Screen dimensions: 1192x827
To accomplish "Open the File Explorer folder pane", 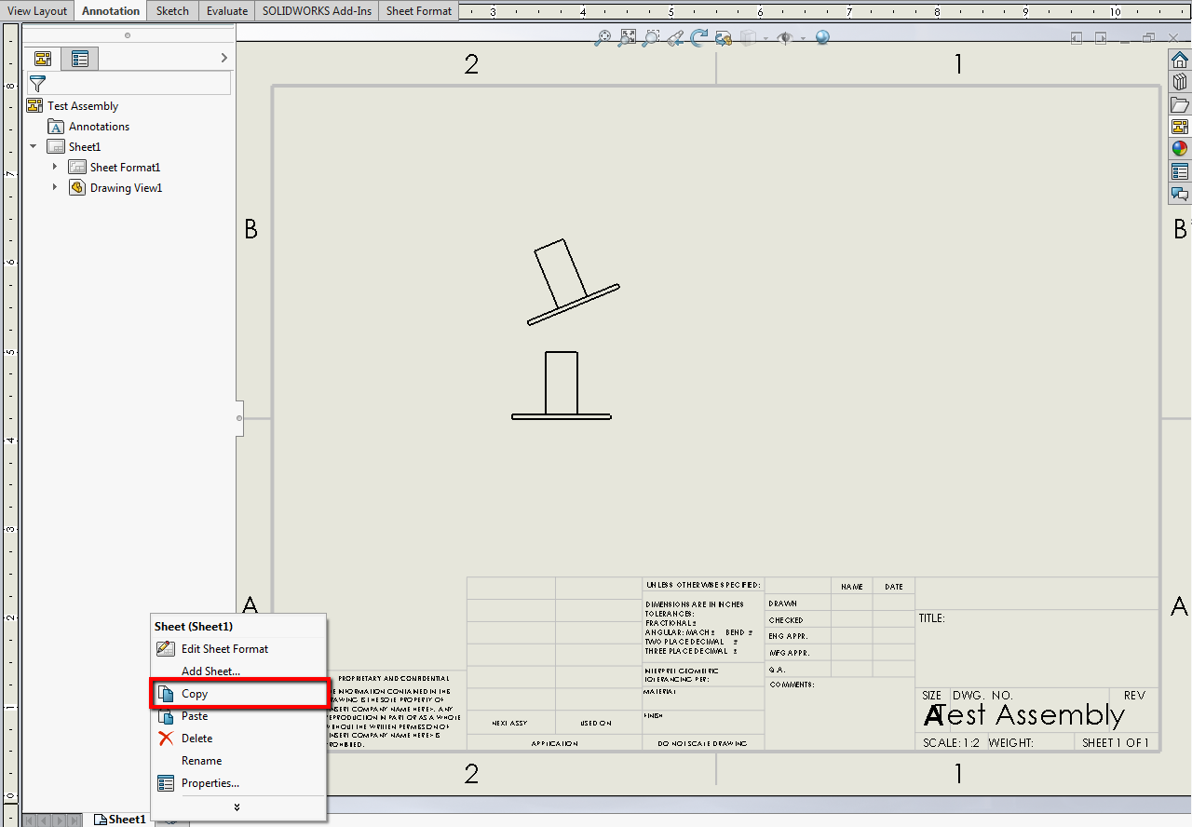I will point(1180,103).
